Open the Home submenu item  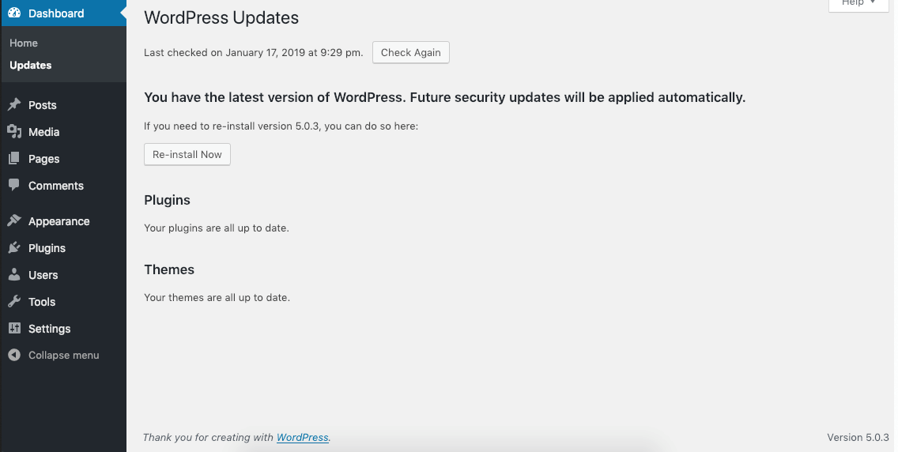coord(24,43)
